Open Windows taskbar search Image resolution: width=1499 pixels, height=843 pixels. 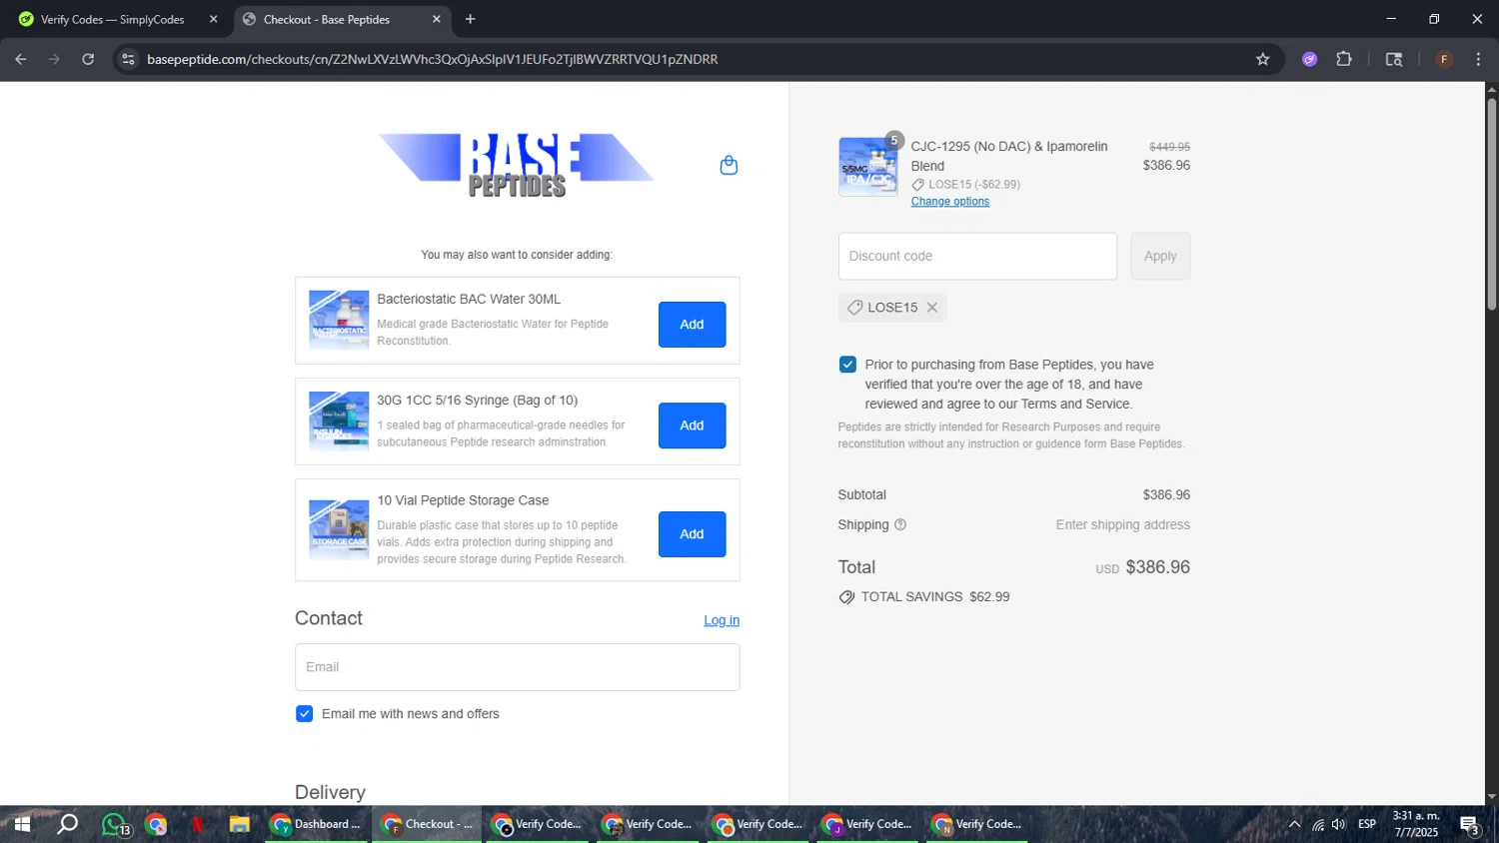pos(68,824)
